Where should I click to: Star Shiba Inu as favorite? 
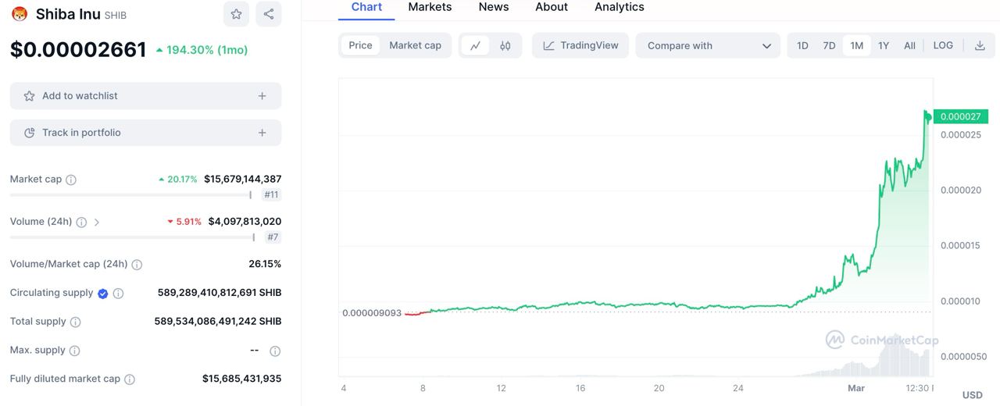click(x=236, y=14)
